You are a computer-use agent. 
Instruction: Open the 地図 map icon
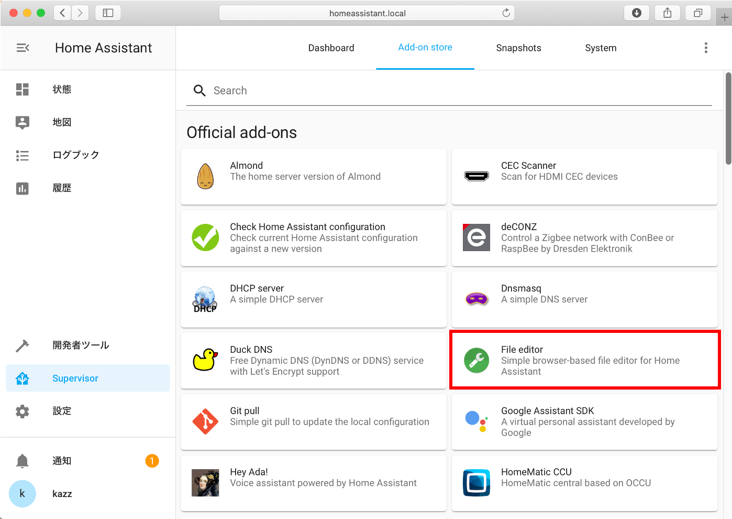pos(23,122)
